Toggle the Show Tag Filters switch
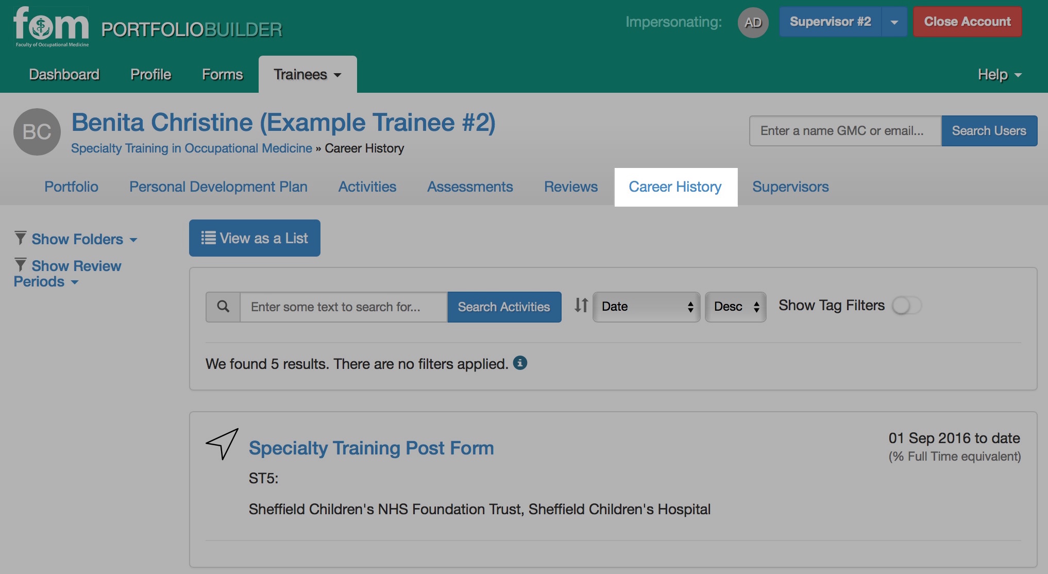 [907, 306]
